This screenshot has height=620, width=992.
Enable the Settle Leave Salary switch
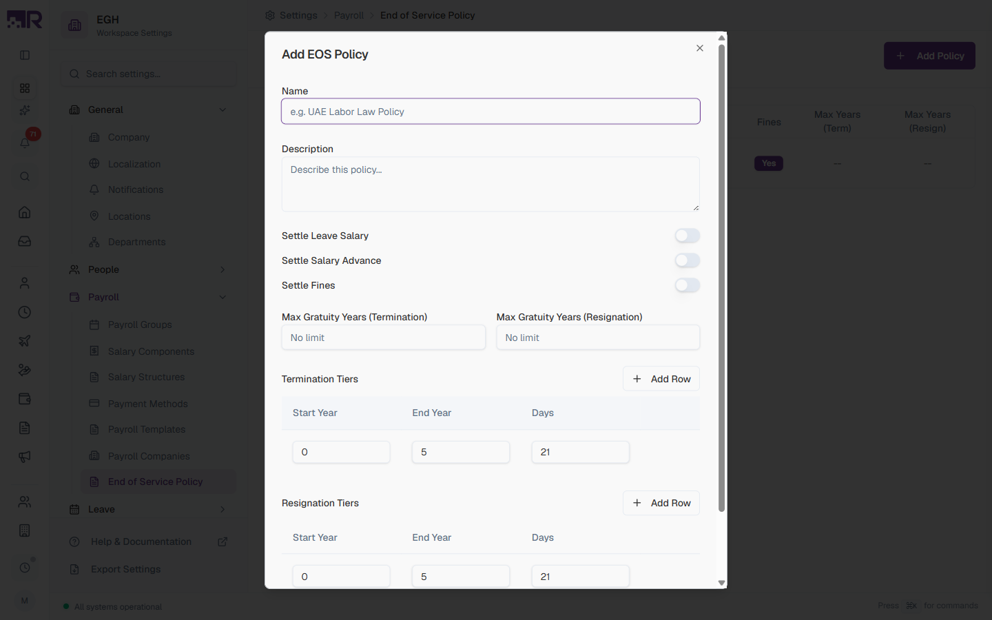click(x=688, y=236)
